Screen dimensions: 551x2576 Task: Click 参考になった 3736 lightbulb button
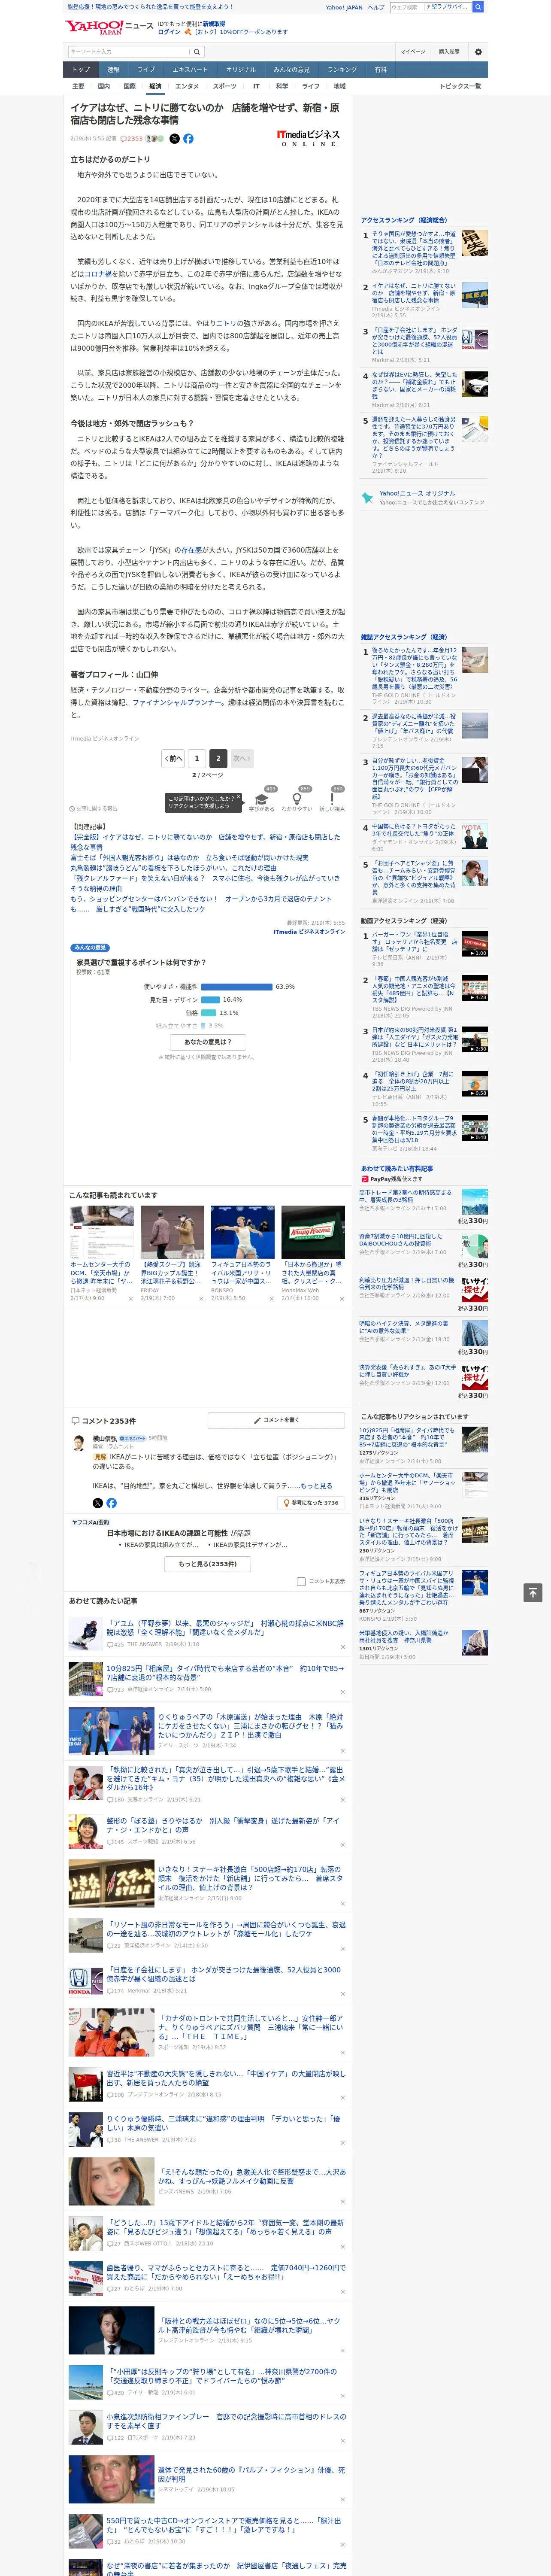click(x=312, y=1503)
